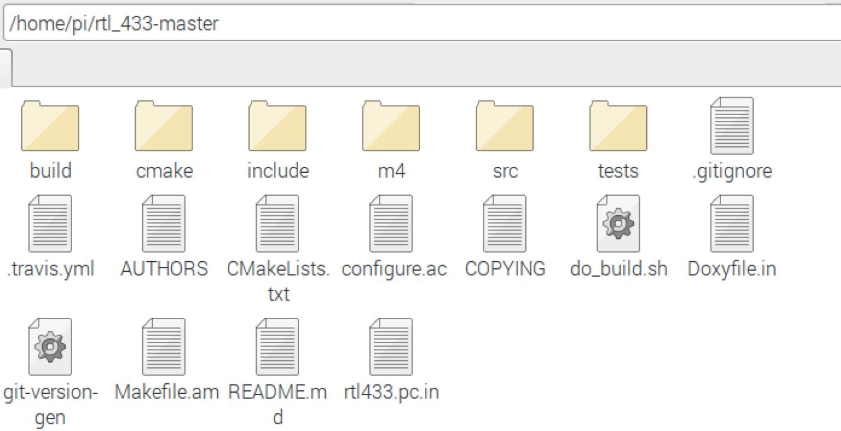Select CMakeLists.txt file icon
This screenshot has height=431, width=841.
pyautogui.click(x=277, y=224)
